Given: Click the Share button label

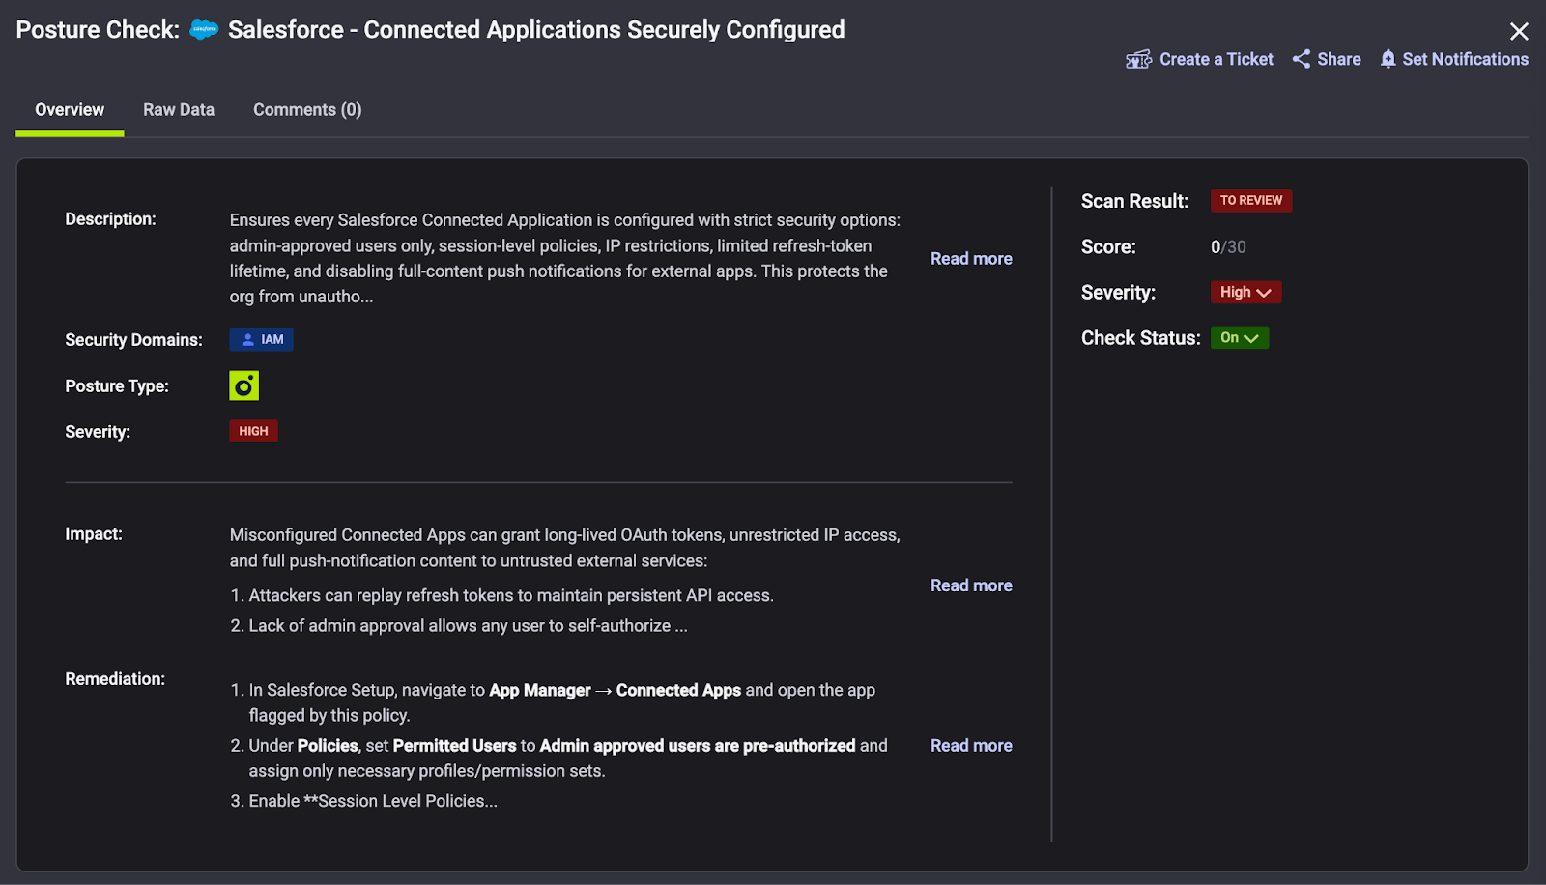Looking at the screenshot, I should pyautogui.click(x=1338, y=59).
